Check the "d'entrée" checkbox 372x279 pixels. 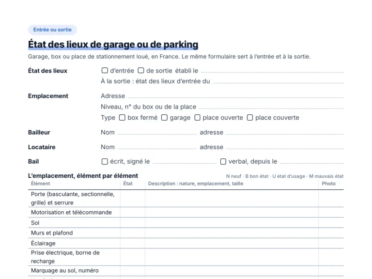click(105, 70)
